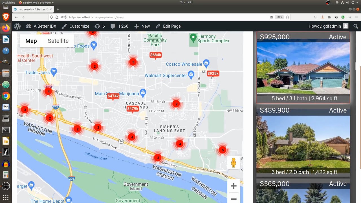Open the system power menu arrow
361x203 pixels.
click(x=357, y=3)
